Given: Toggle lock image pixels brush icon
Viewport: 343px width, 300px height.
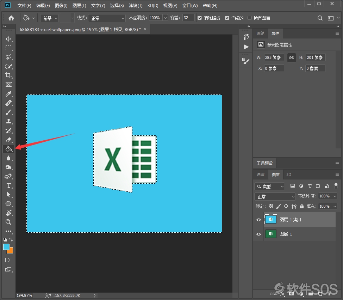Looking at the screenshot, I should tap(279, 206).
